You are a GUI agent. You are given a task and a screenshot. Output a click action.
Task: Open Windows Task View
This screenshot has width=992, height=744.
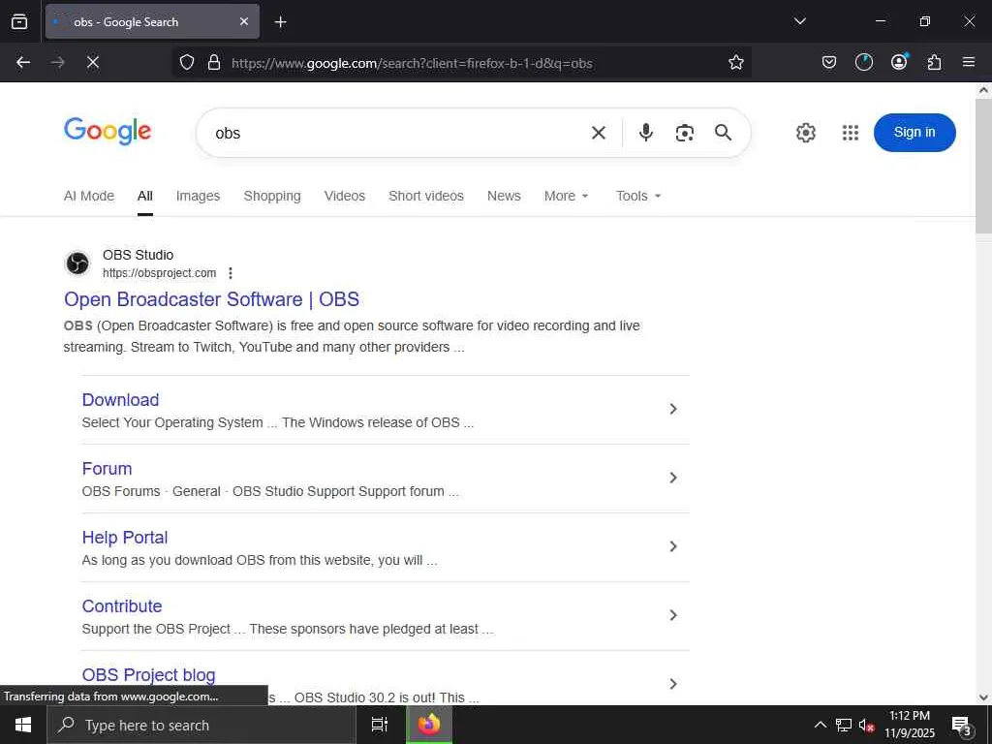(380, 725)
